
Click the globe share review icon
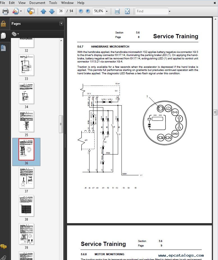(31, 11)
